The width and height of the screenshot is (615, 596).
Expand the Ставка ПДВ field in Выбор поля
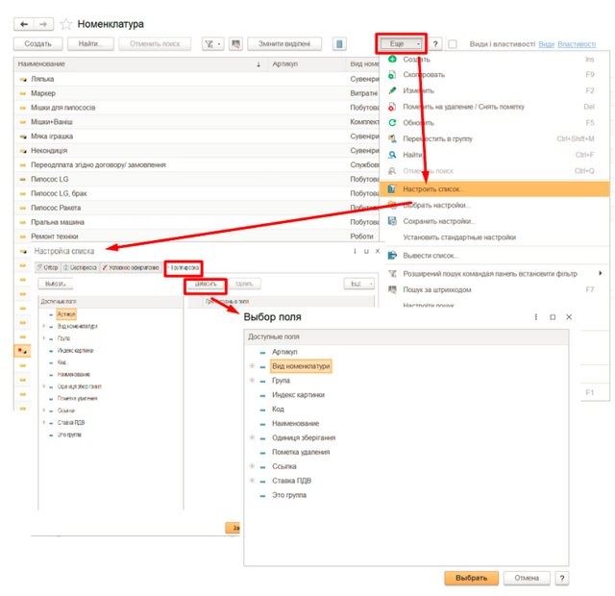click(252, 481)
